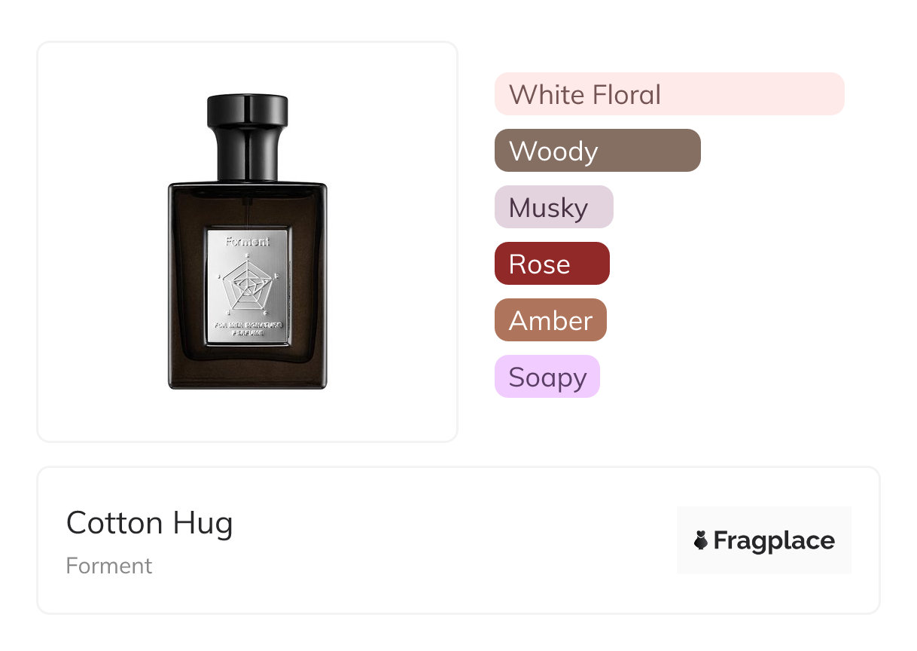Image resolution: width=917 pixels, height=651 pixels.
Task: Click the dark glass bottle body
Action: point(248,285)
